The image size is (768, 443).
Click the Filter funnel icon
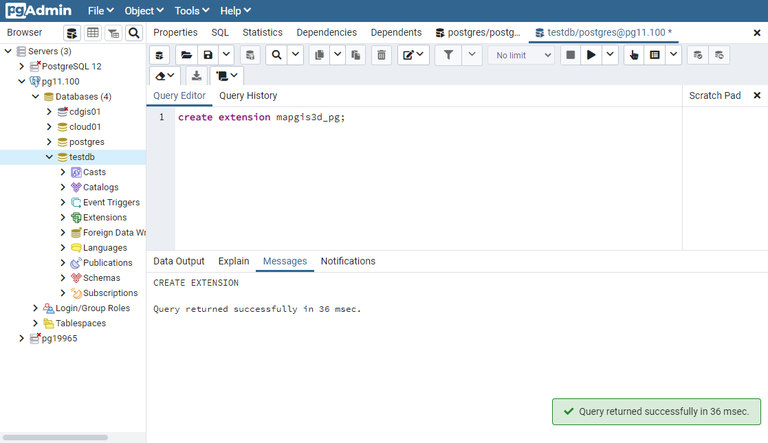coord(448,55)
